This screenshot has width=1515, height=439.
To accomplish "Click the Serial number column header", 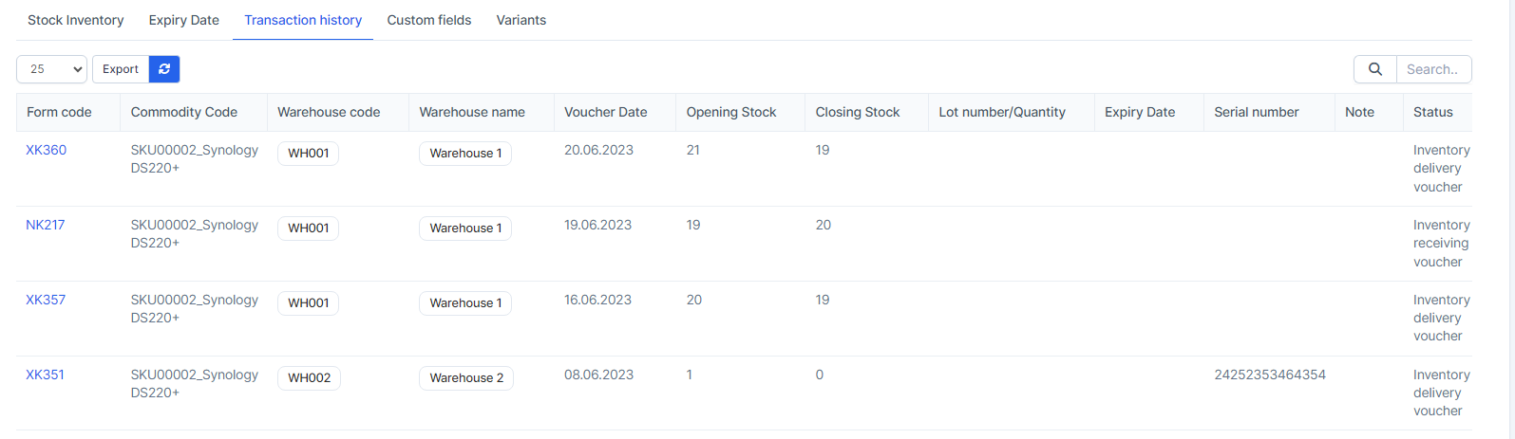I will click(1256, 112).
